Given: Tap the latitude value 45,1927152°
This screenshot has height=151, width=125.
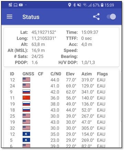Looking at the screenshot, I should pyautogui.click(x=44, y=32).
